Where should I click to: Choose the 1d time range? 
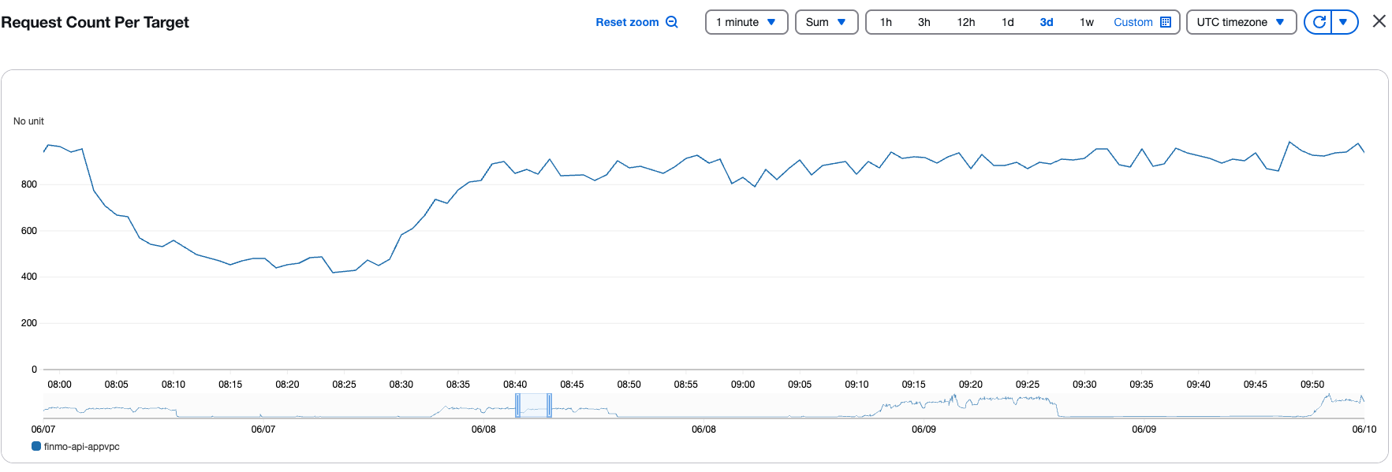click(1007, 22)
